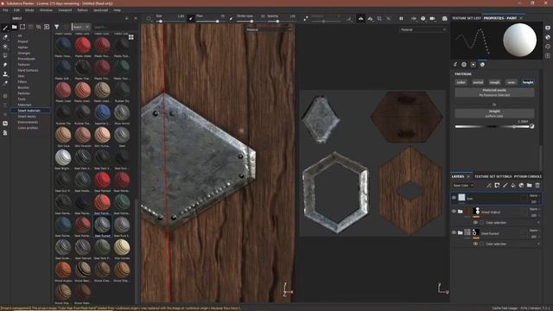Switch to the Python Console tab
Image resolution: width=553 pixels, height=311 pixels.
528,176
